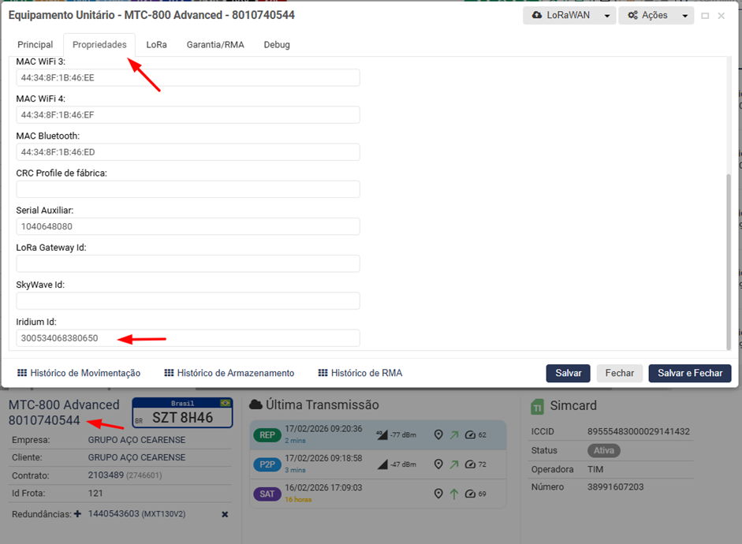Click the Salvar e Fechar button
This screenshot has width=742, height=544.
click(x=689, y=373)
